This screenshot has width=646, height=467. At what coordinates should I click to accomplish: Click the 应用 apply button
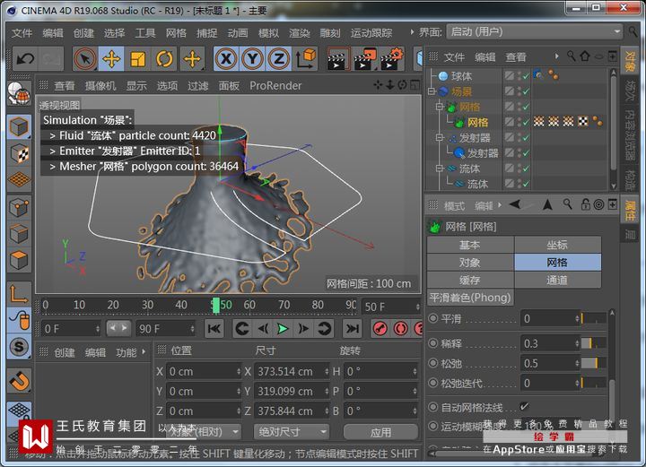click(380, 432)
